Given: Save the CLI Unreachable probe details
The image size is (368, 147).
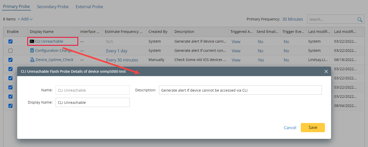Looking at the screenshot, I should (x=313, y=127).
